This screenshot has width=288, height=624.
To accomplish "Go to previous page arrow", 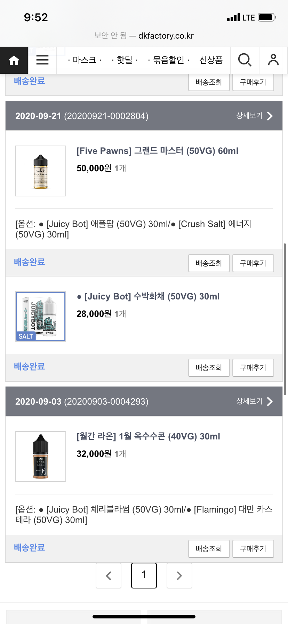I will tap(109, 576).
